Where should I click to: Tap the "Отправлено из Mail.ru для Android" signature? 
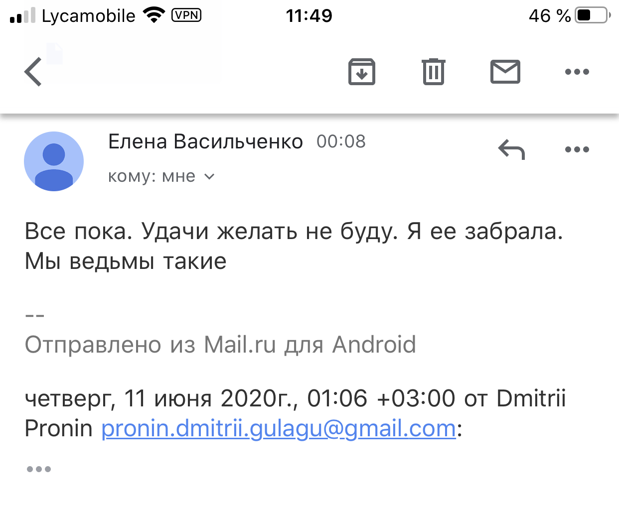pos(220,345)
